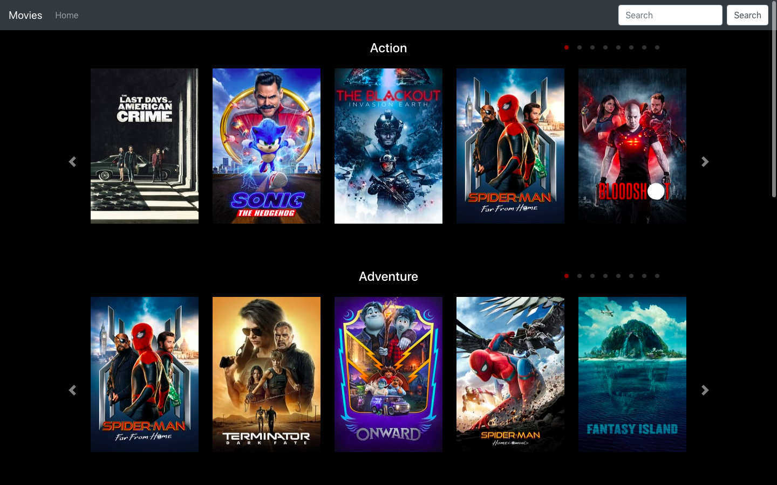Focus the Search text field
The width and height of the screenshot is (777, 485).
[670, 15]
